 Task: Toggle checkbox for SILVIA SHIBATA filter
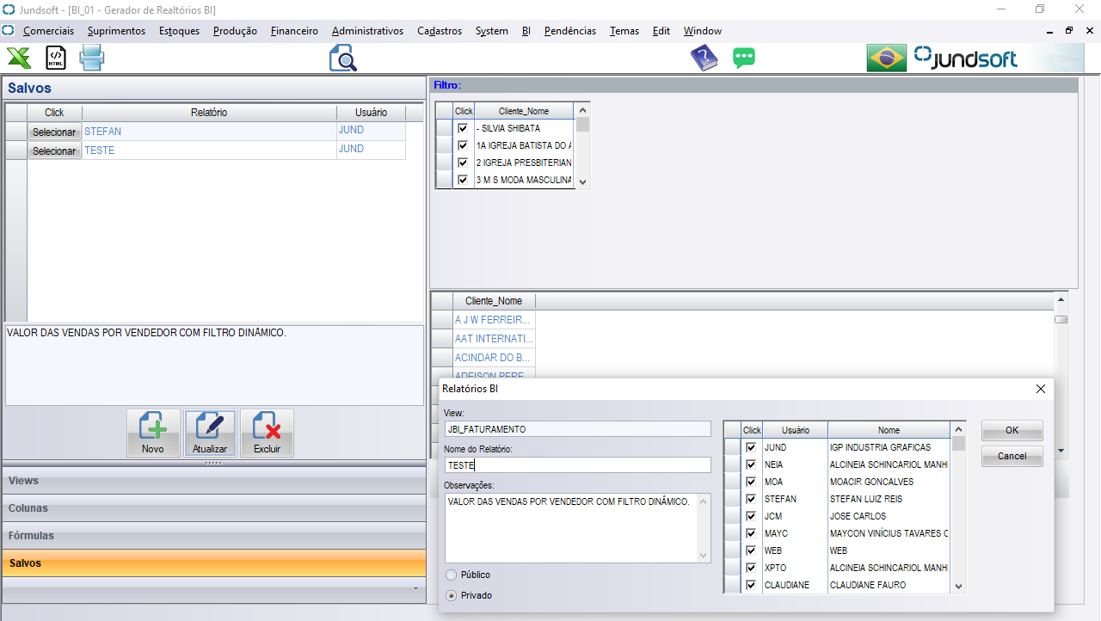pos(464,128)
